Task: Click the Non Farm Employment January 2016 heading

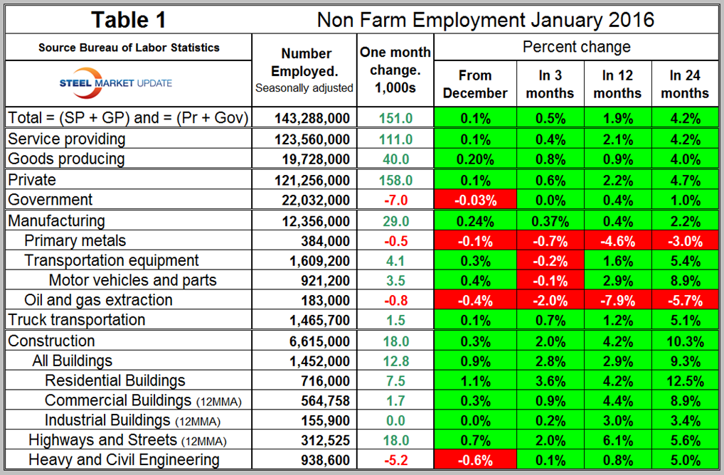Action: [486, 19]
